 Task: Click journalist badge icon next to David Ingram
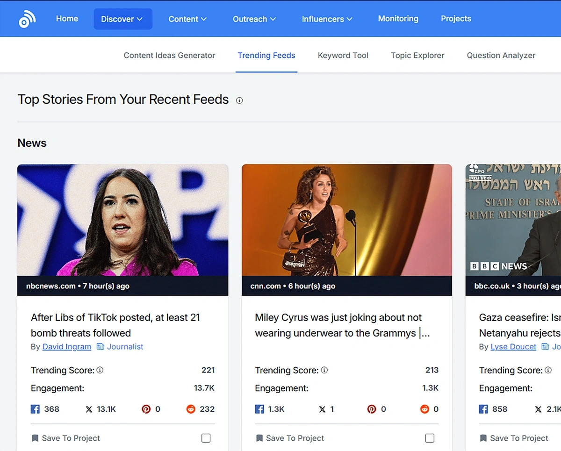(x=100, y=347)
